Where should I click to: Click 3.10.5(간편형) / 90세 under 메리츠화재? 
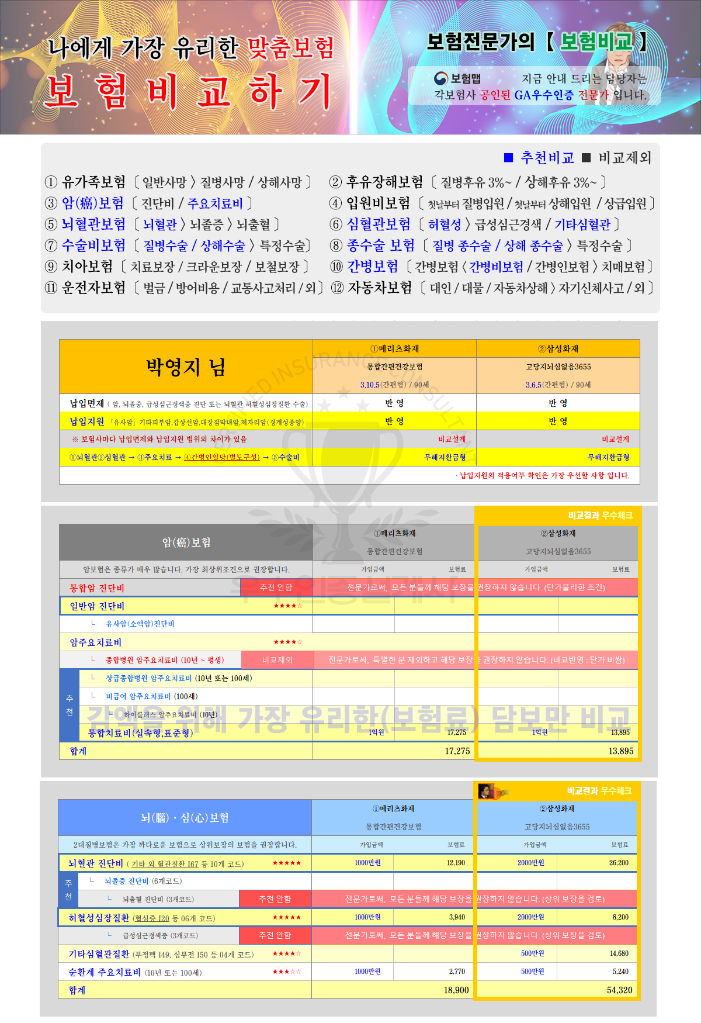pyautogui.click(x=395, y=385)
